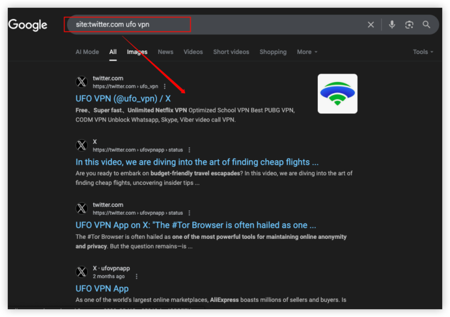Open more options for 2 months ago result
Screen dimensions: 450x317
tap(137, 277)
